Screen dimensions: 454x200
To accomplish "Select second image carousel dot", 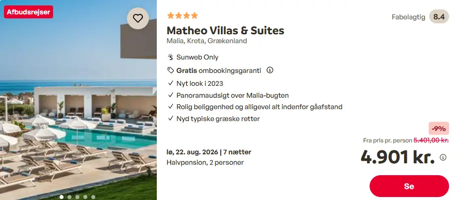I will 69,197.
